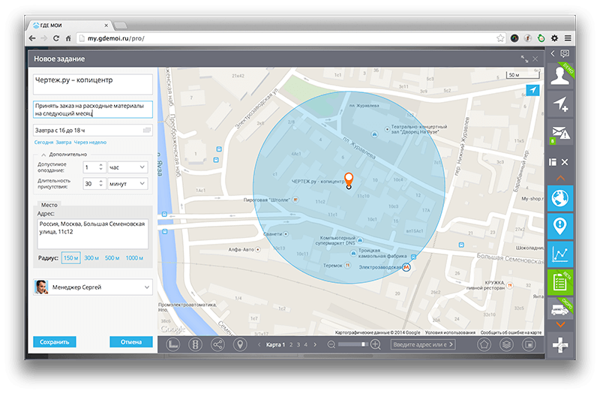The width and height of the screenshot is (600, 394).
Task: Select radius 500 м
Action: (112, 258)
